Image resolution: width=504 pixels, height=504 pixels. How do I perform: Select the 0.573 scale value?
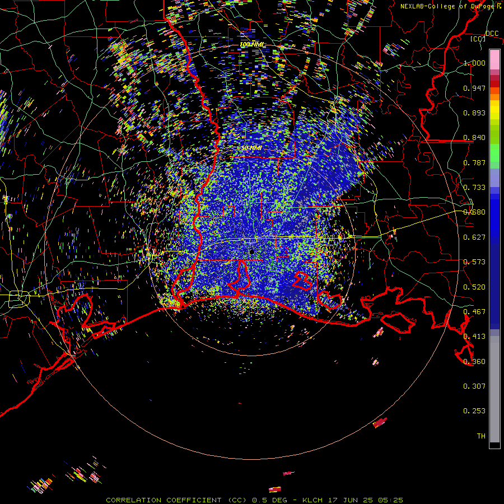pos(474,262)
